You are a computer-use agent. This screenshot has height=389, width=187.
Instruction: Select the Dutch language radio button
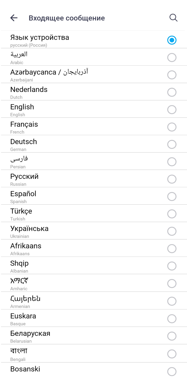coord(172,92)
